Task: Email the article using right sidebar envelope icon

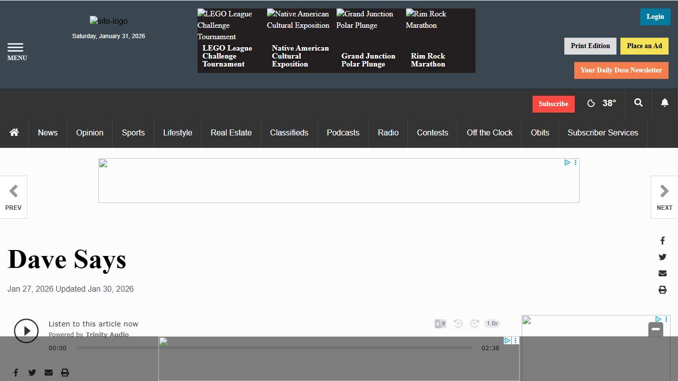Action: 662,273
